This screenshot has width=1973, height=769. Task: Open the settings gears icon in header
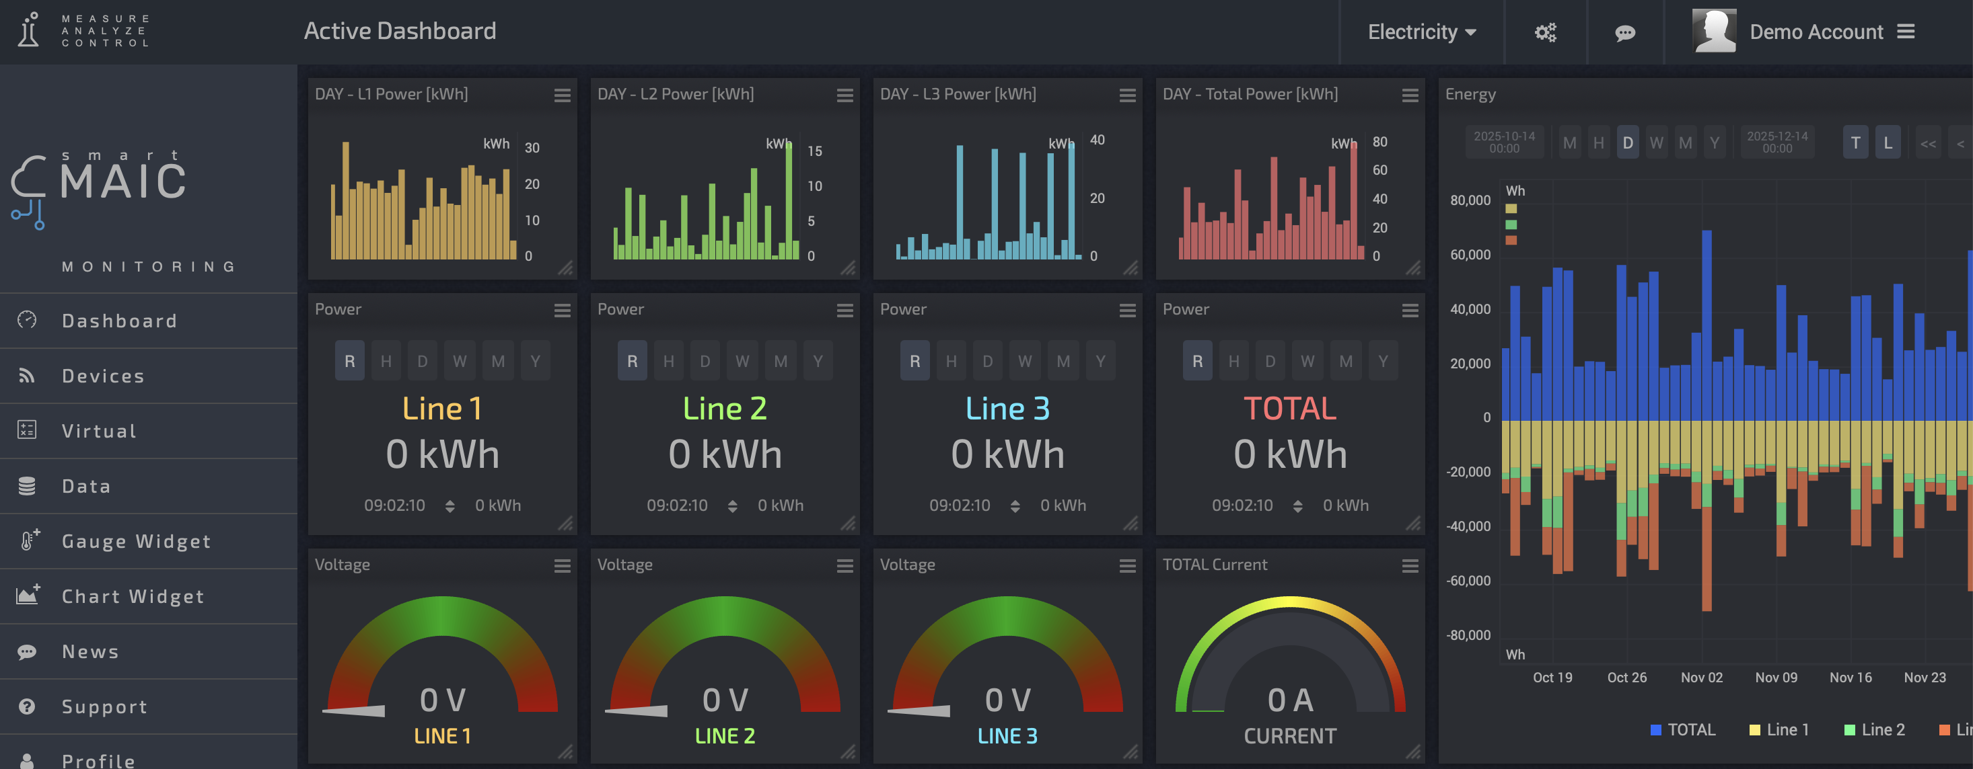1545,32
